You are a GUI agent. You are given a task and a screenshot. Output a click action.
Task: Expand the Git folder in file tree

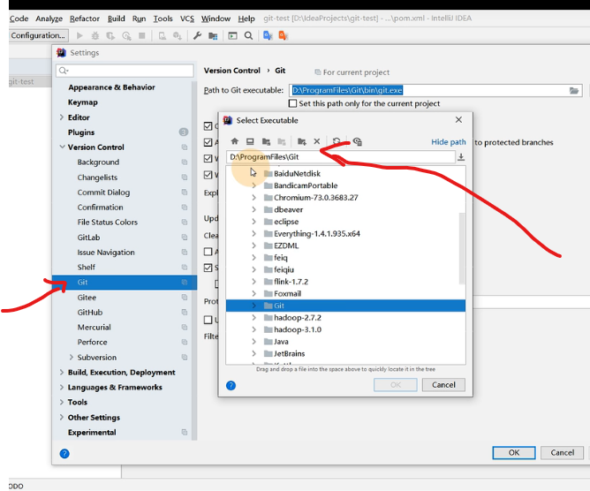[x=254, y=306]
